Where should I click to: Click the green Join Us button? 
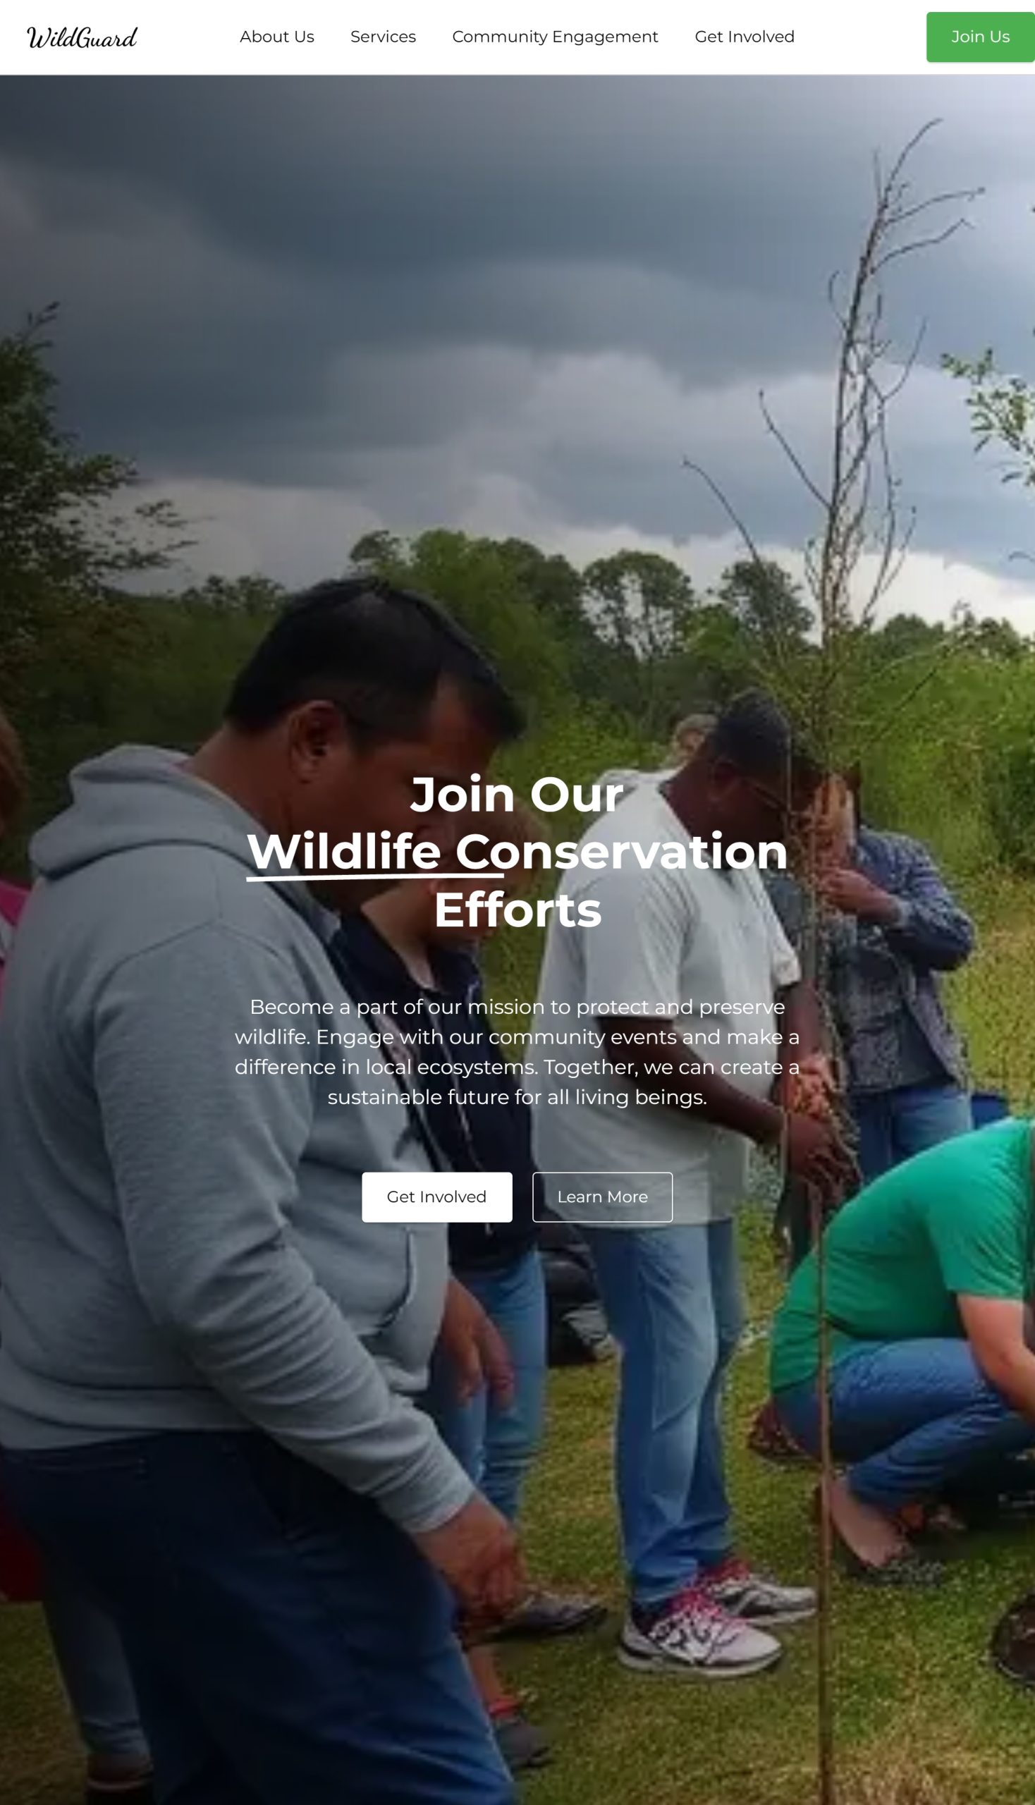pos(980,37)
